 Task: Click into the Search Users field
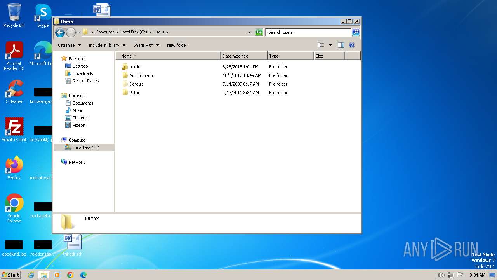[x=309, y=32]
